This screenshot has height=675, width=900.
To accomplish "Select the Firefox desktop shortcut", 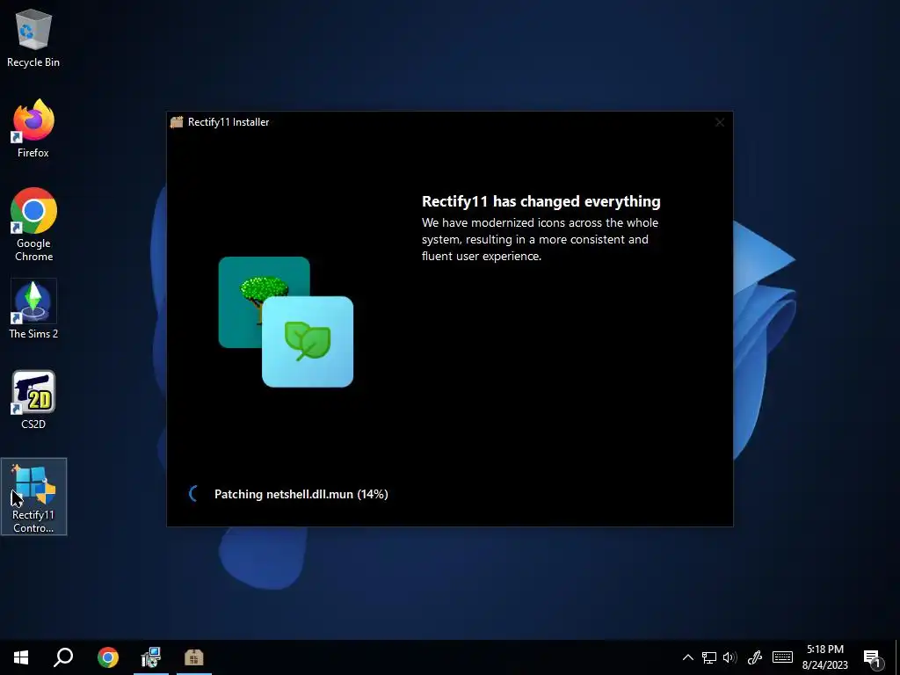I will click(x=33, y=128).
